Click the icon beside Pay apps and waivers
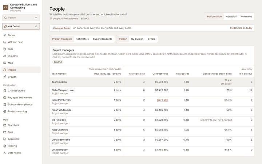The width and height of the screenshot is (262, 164). tap(5, 98)
